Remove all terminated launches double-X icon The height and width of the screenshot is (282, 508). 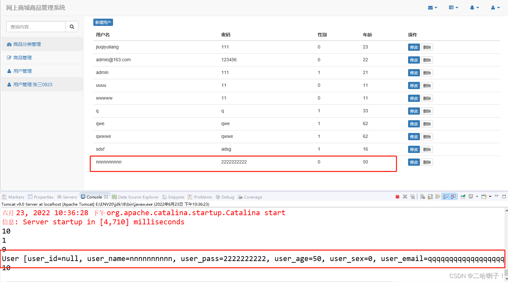click(412, 197)
